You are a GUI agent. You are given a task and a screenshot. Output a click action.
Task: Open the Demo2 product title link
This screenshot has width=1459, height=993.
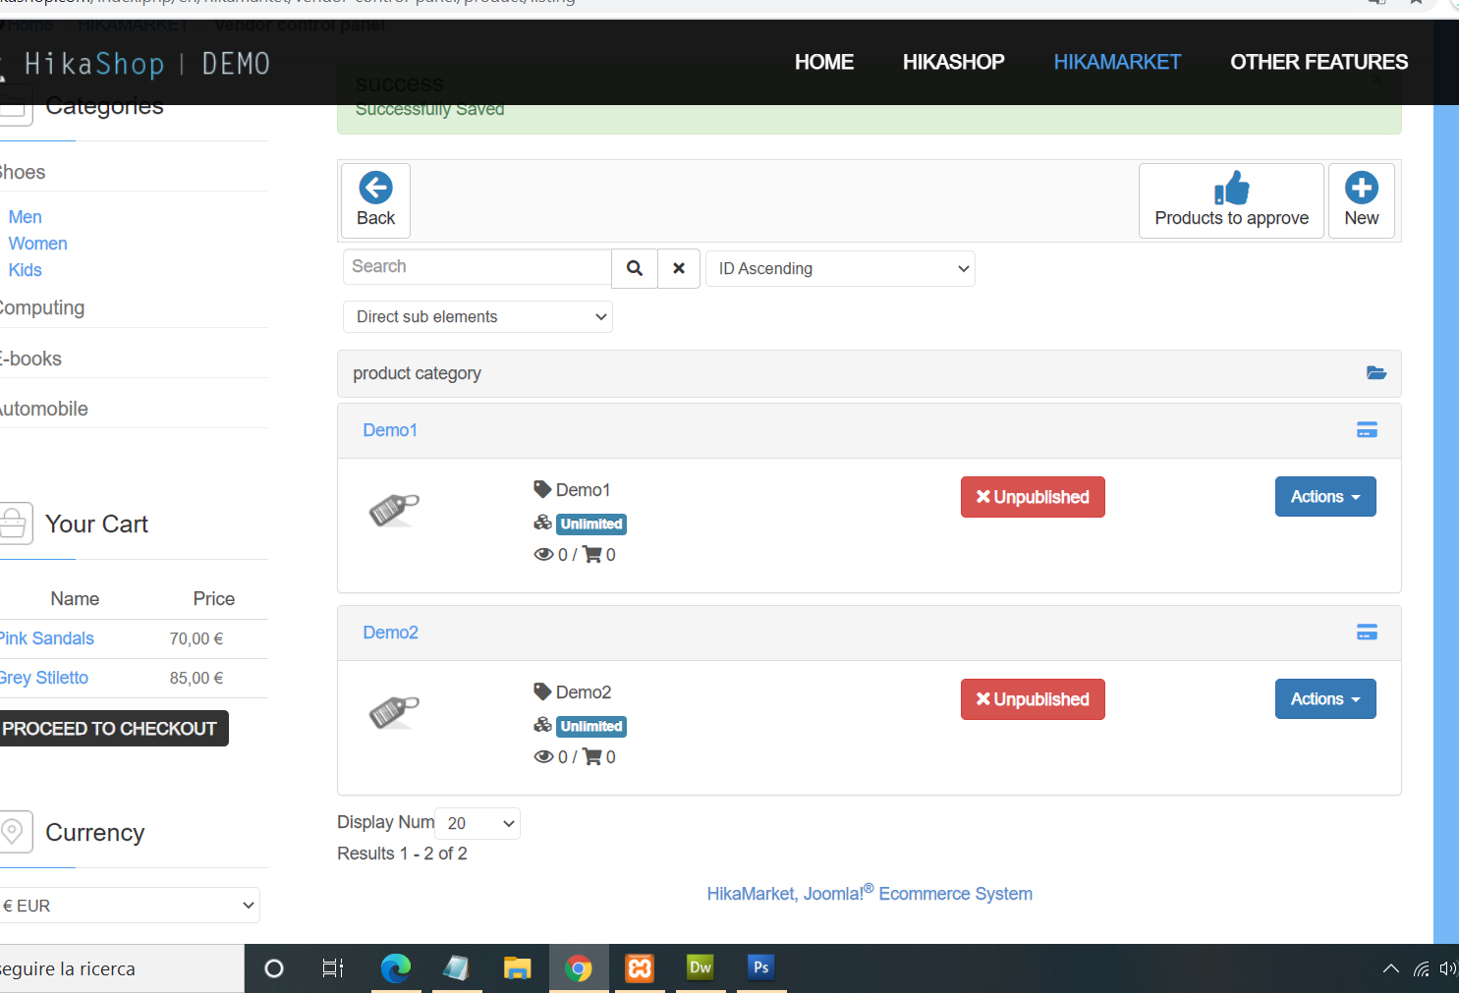click(x=391, y=633)
